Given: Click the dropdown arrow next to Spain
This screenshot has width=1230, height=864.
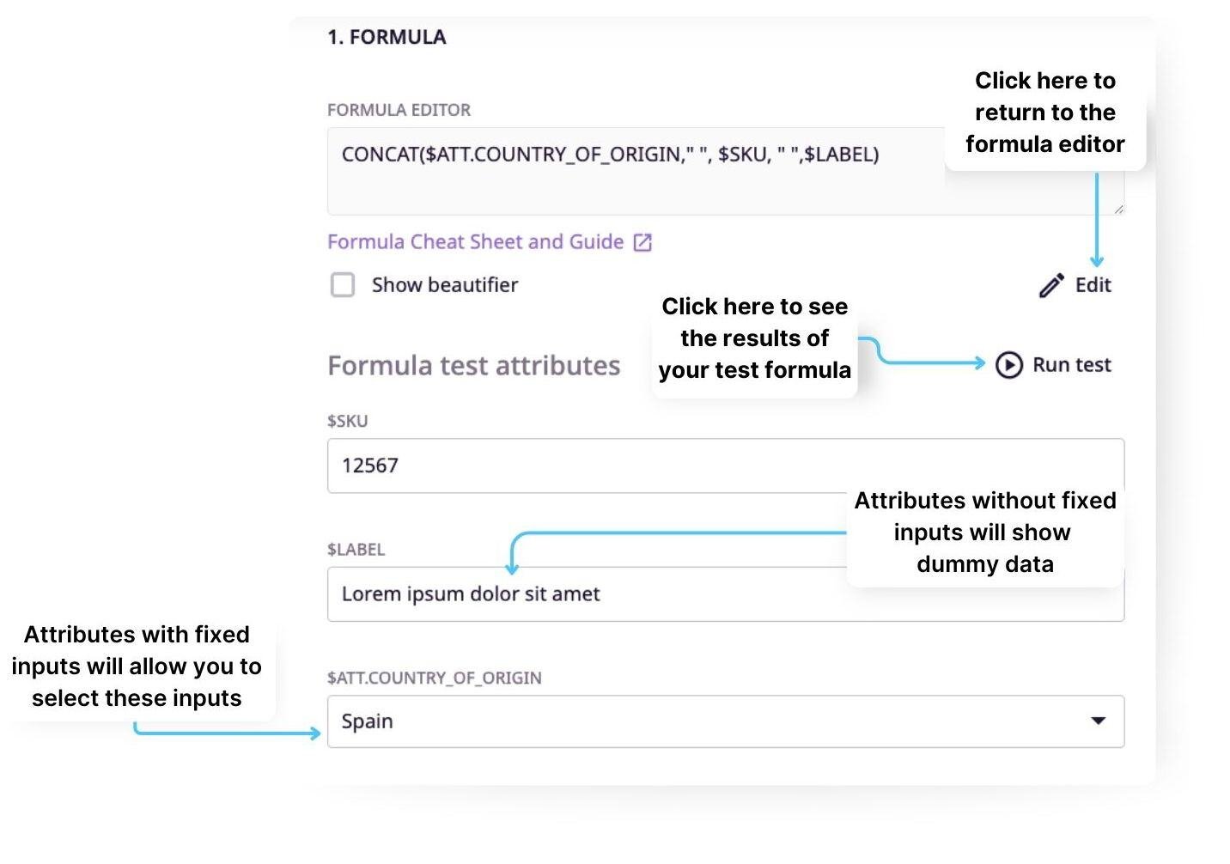Looking at the screenshot, I should click(1099, 721).
